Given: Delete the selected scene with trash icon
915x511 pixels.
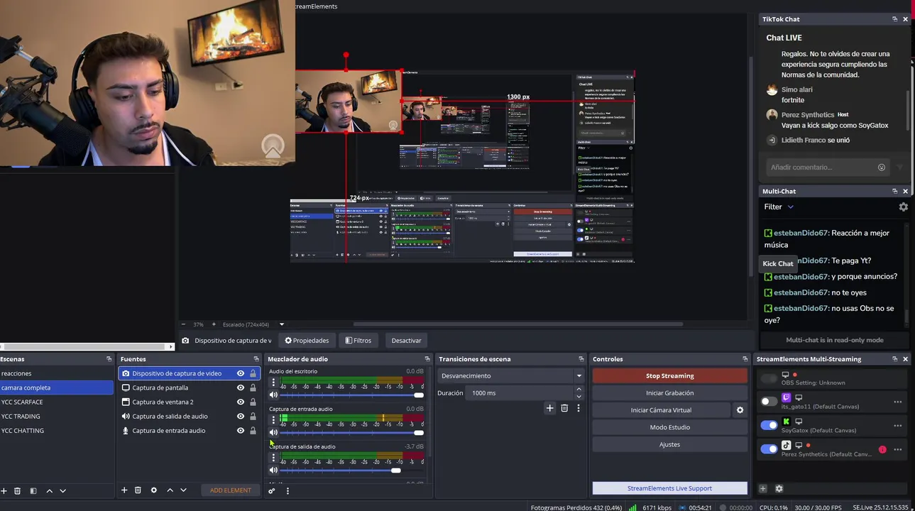Looking at the screenshot, I should 18,490.
